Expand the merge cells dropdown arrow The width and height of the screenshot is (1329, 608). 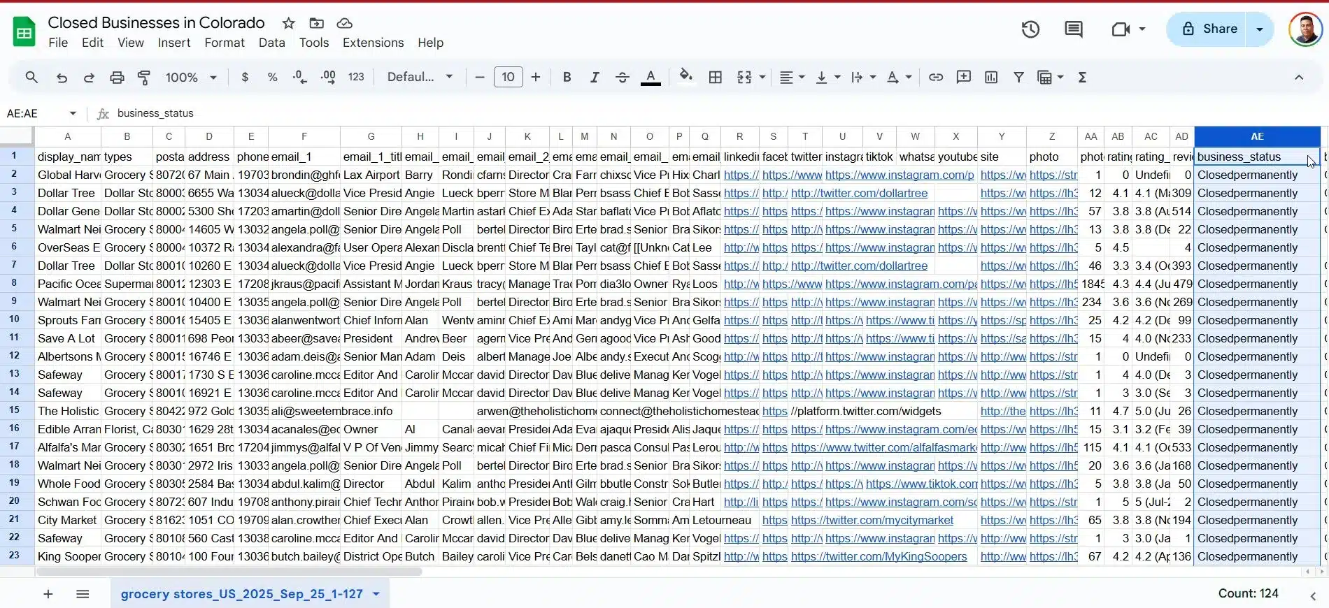pyautogui.click(x=762, y=77)
